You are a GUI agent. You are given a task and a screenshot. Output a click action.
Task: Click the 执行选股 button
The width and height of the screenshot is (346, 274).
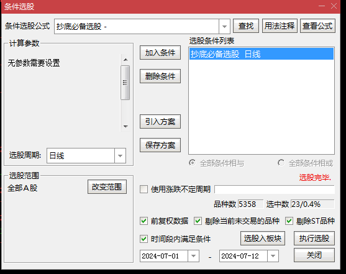[x=314, y=238]
